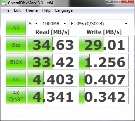Select the Seq read result 34.63
The image size is (135, 121).
pos(52,44)
